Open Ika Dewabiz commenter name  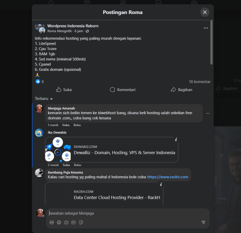pos(57,132)
